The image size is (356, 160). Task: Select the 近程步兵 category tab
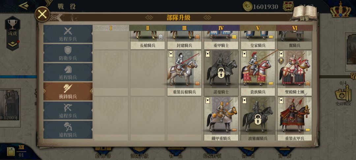(x=68, y=34)
